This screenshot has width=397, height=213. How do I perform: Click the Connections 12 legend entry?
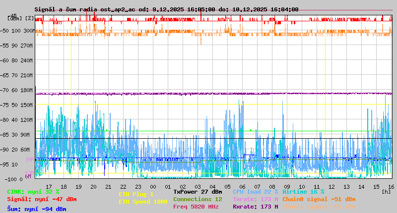[x=198, y=199]
